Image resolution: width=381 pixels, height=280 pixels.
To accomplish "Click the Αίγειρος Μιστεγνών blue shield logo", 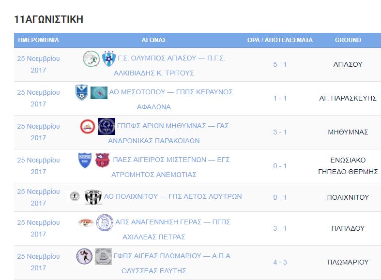I will click(x=85, y=160).
